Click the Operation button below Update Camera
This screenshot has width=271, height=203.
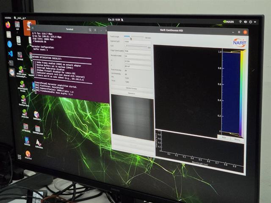point(132,93)
